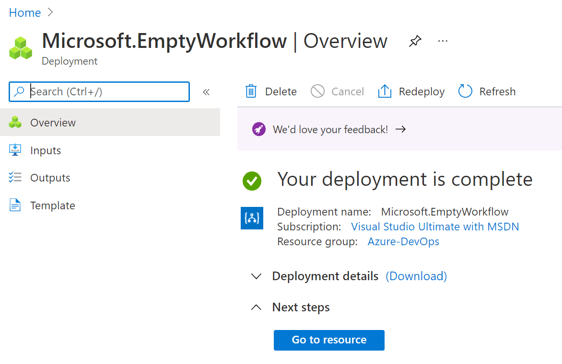Click the Cancel toolbar label

348,91
